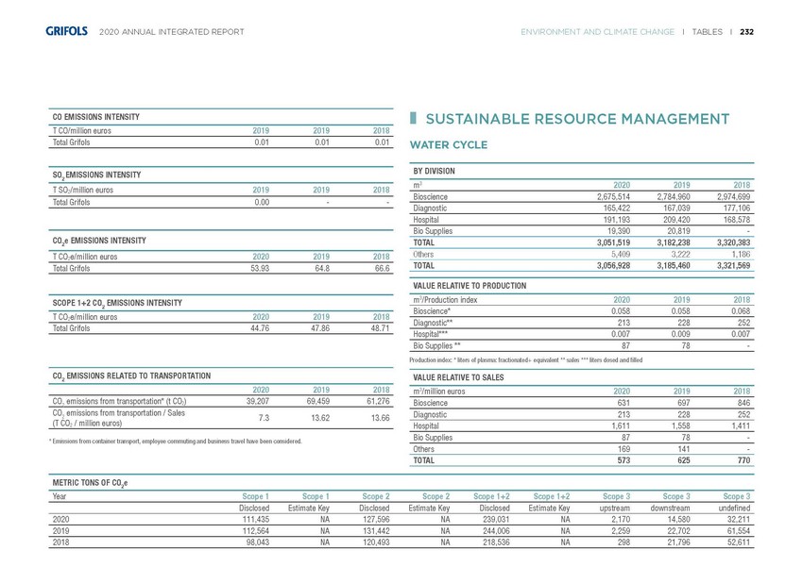This screenshot has height=567, width=803.
Task: Click page number 232
Action: click(746, 32)
